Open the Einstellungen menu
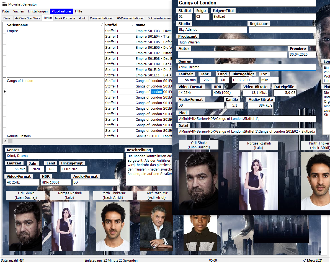Viewport: 330px width, 263px height. 38,11
